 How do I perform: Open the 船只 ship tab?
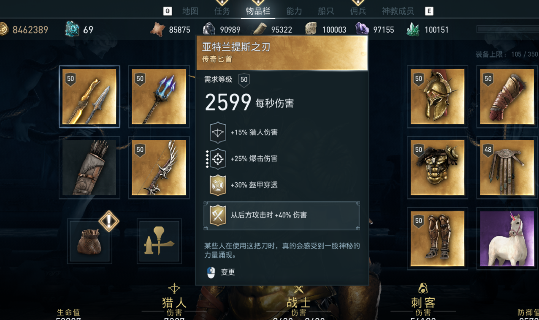[x=326, y=11]
